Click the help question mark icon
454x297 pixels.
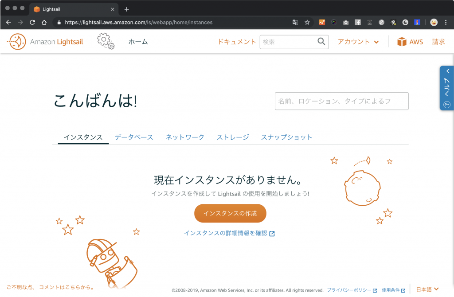click(447, 105)
